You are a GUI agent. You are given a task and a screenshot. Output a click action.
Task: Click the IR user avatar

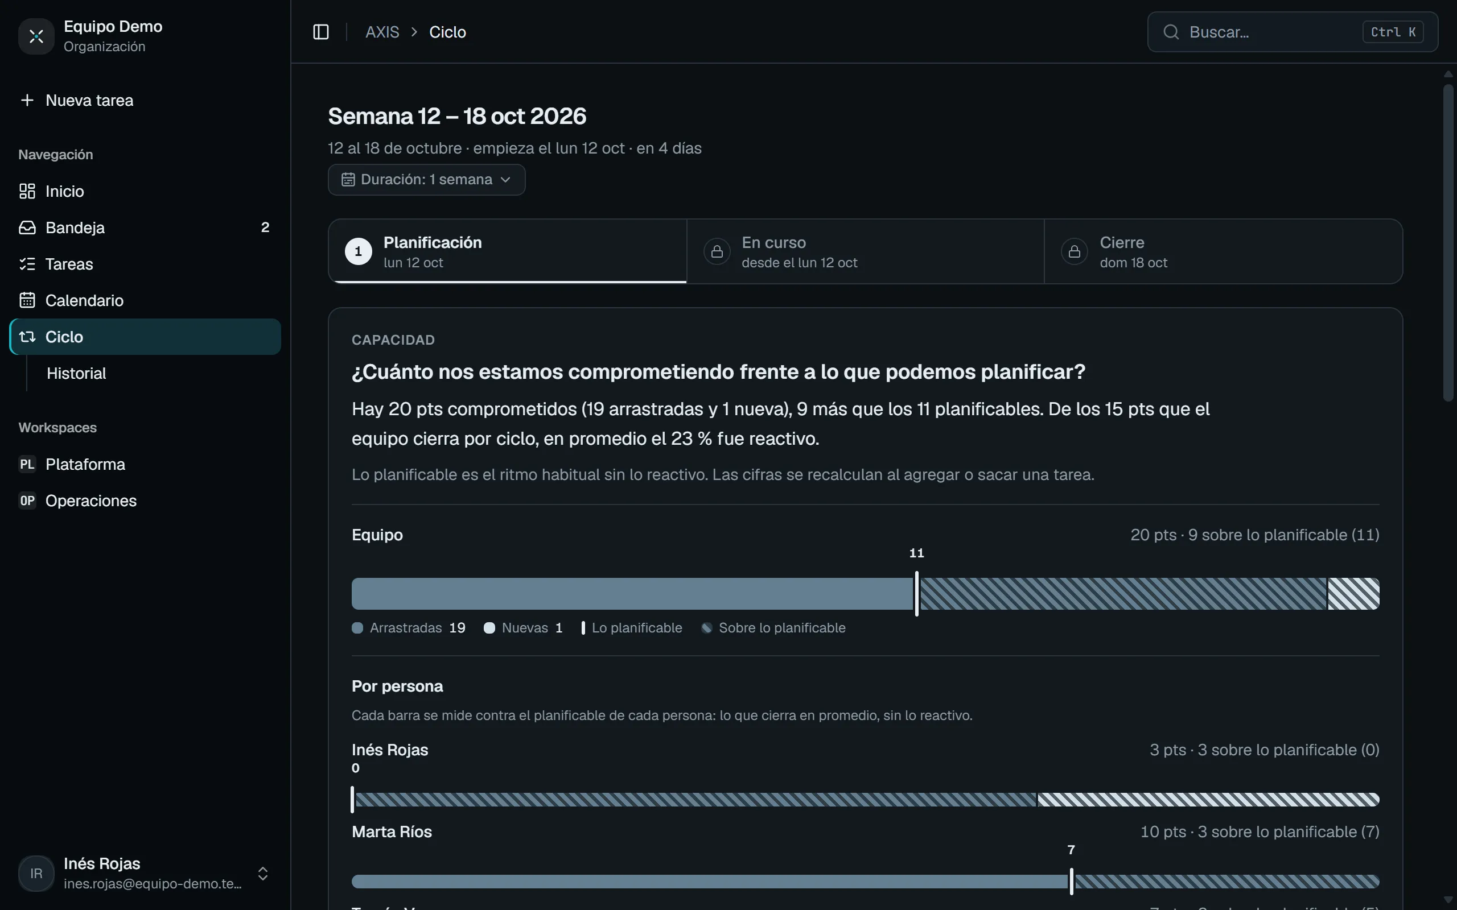coord(36,874)
